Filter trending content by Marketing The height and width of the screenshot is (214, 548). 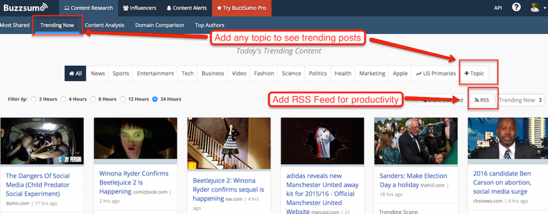(x=372, y=73)
